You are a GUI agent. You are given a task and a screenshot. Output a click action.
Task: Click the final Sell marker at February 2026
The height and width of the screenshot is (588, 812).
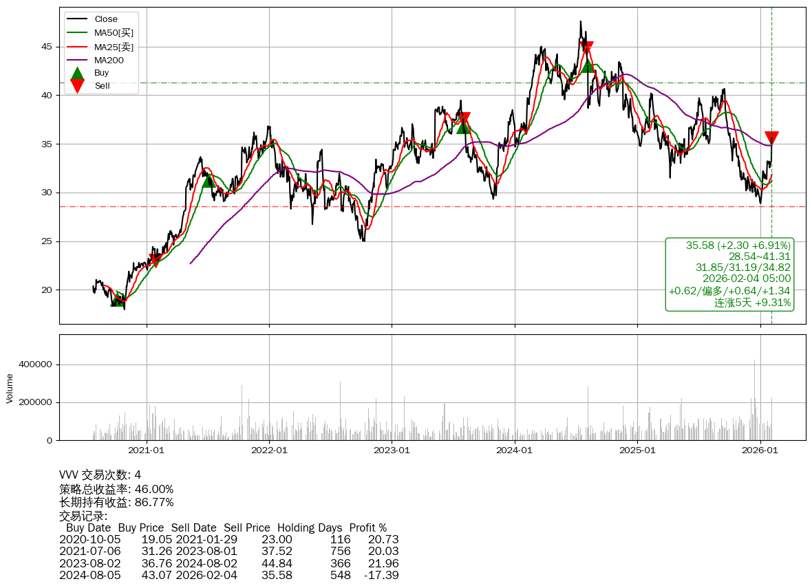pos(771,138)
